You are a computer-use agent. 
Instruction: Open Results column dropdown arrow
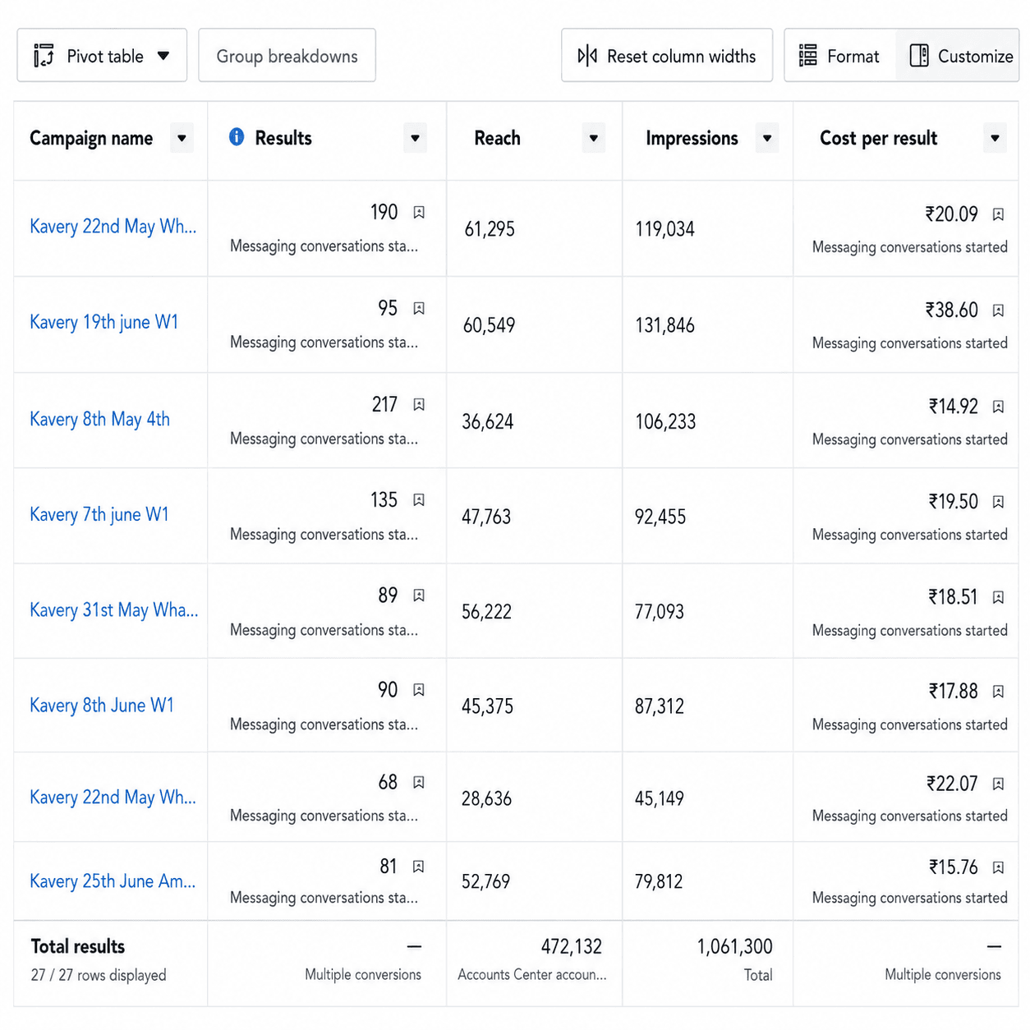(415, 138)
